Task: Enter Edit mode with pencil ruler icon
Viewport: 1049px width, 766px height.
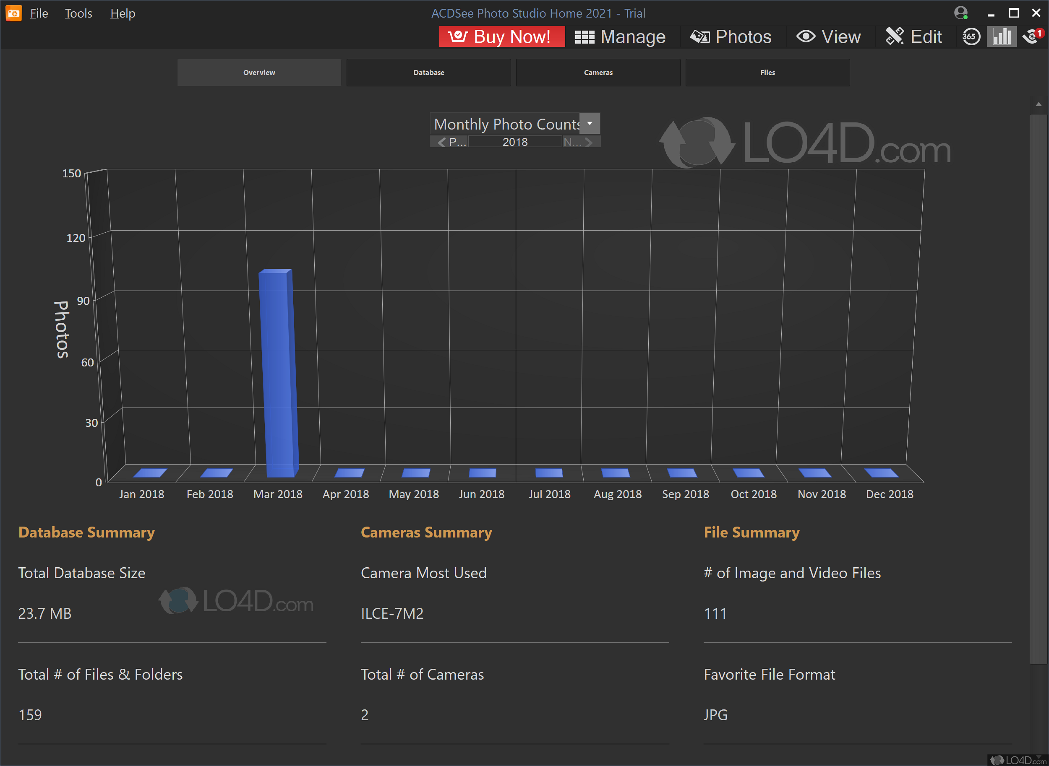Action: [x=913, y=36]
